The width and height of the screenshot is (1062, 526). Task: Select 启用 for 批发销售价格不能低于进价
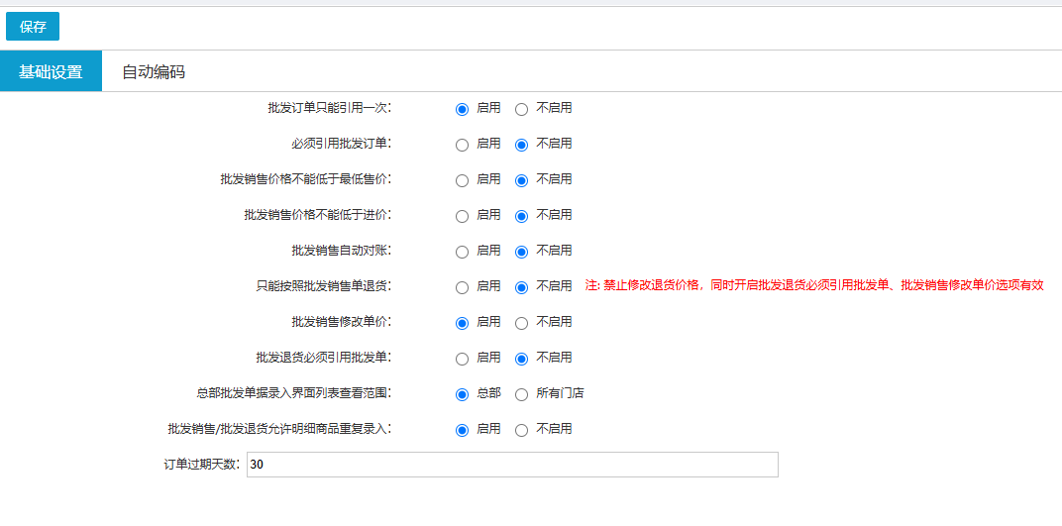[462, 216]
